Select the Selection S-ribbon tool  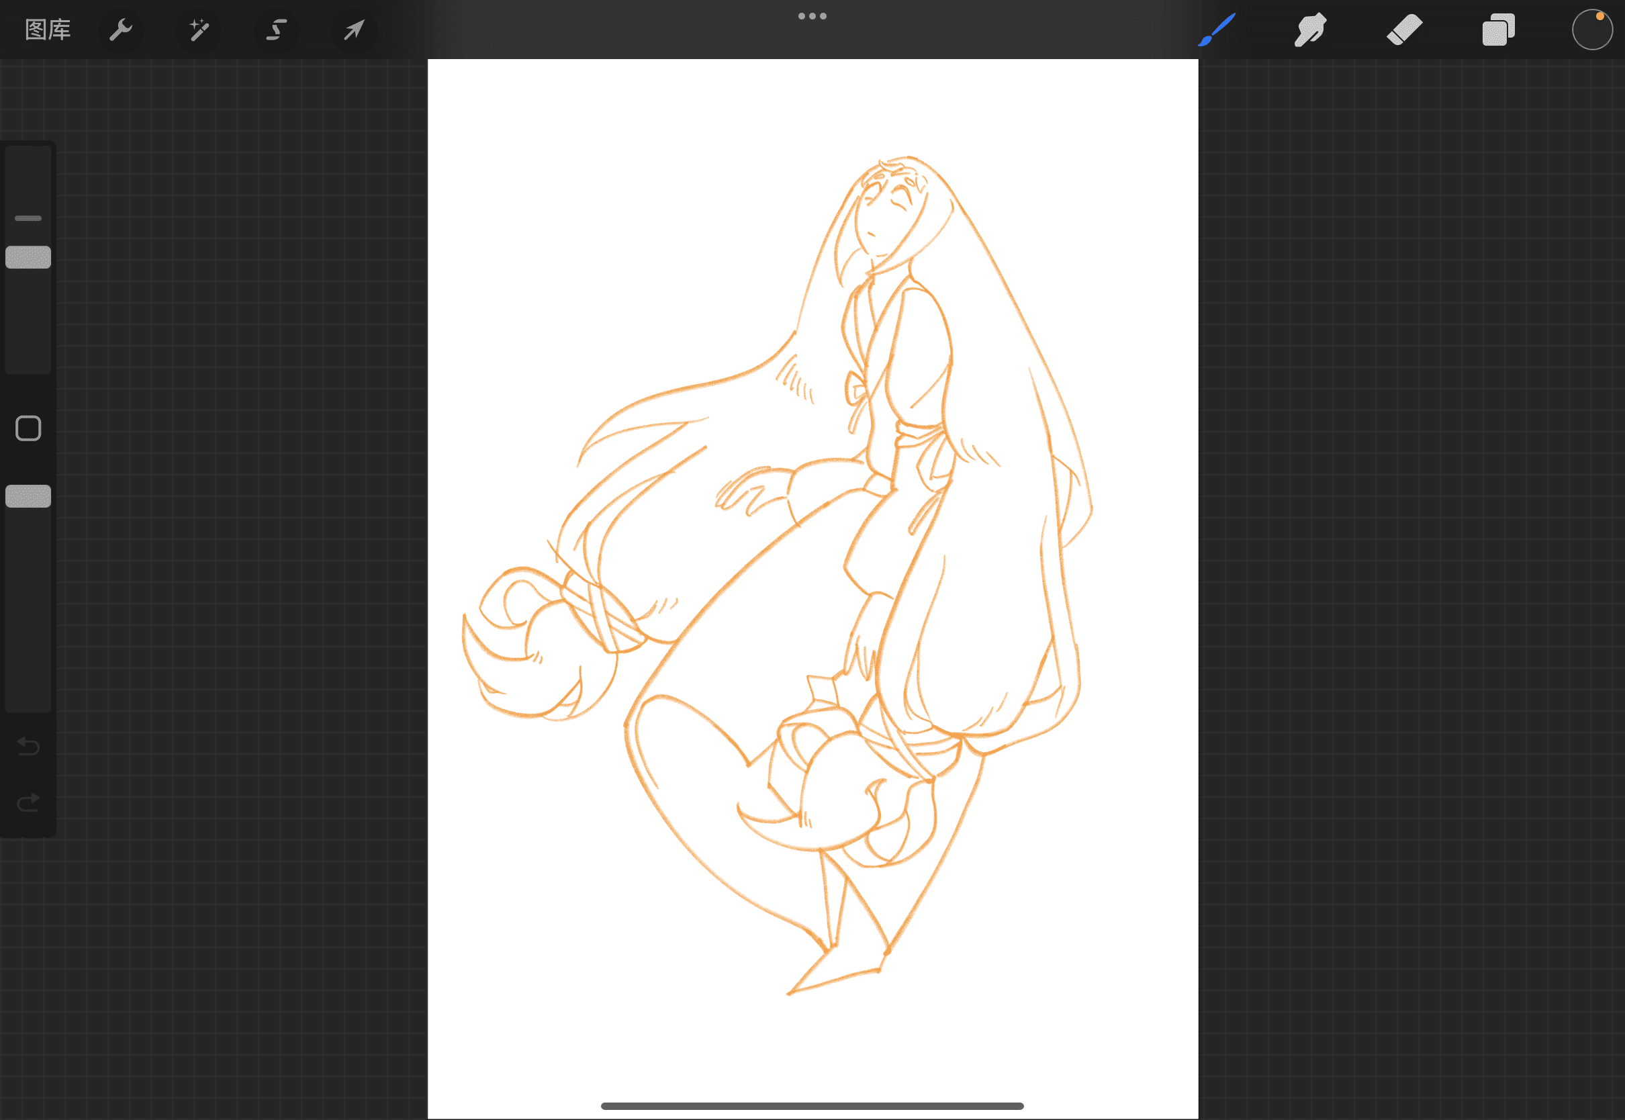point(277,30)
